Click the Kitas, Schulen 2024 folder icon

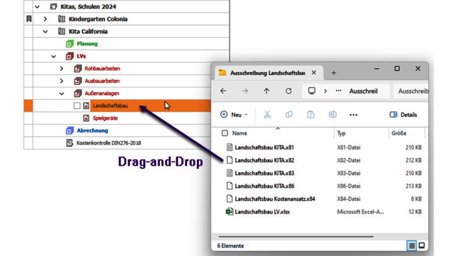53,6
